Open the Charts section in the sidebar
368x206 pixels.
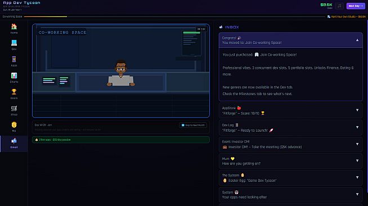pos(14,78)
